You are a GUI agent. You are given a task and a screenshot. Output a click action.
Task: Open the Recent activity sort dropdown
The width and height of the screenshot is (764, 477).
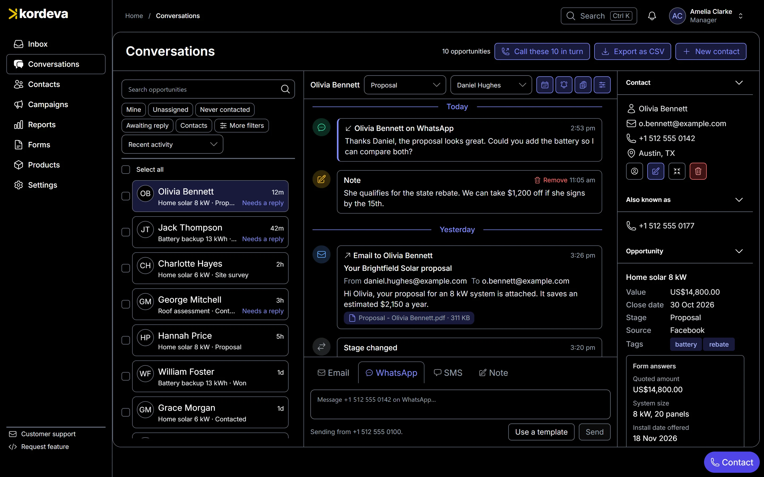pyautogui.click(x=172, y=144)
